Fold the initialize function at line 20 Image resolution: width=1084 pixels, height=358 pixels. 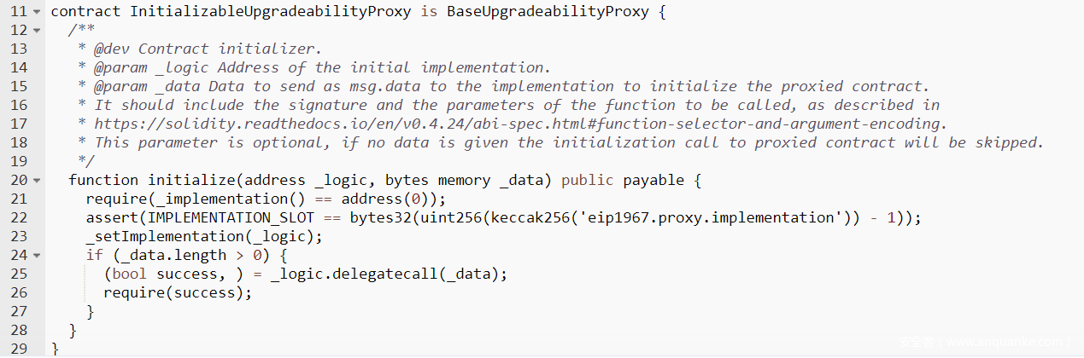(36, 181)
